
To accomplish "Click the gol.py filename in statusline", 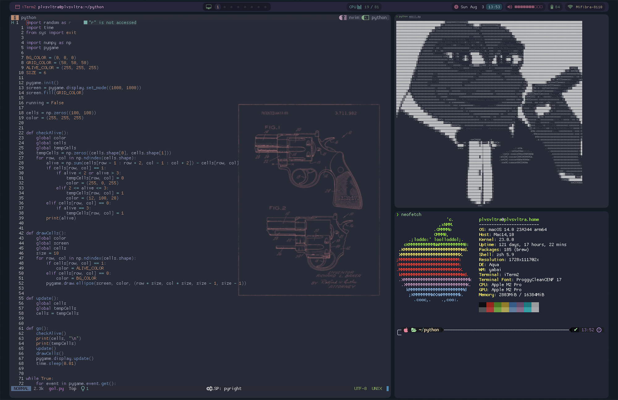I will (56, 389).
